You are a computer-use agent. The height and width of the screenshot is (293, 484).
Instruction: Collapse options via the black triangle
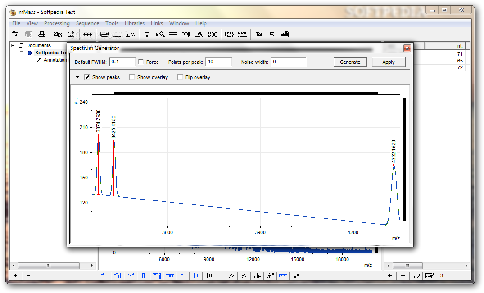(77, 77)
